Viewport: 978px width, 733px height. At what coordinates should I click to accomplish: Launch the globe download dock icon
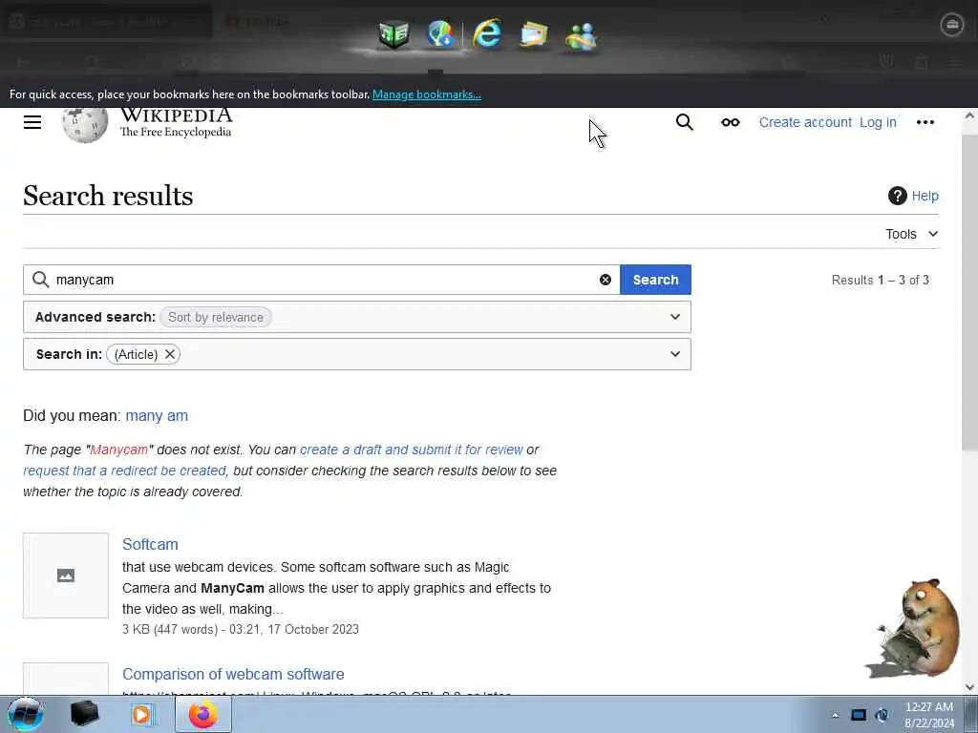440,33
